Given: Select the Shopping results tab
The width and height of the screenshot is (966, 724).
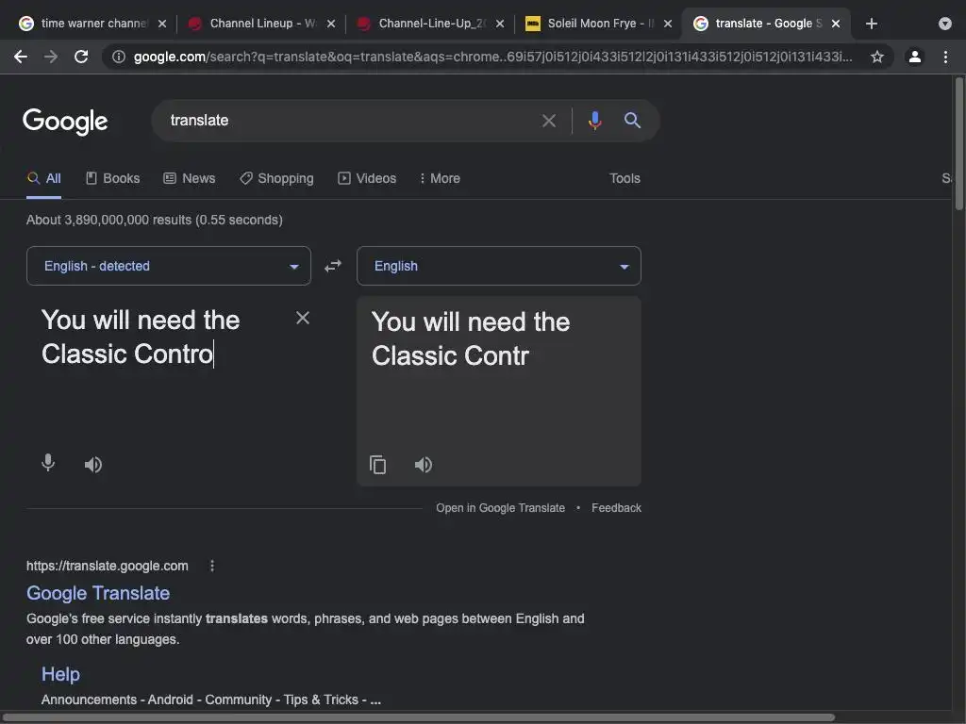Looking at the screenshot, I should coord(276,178).
